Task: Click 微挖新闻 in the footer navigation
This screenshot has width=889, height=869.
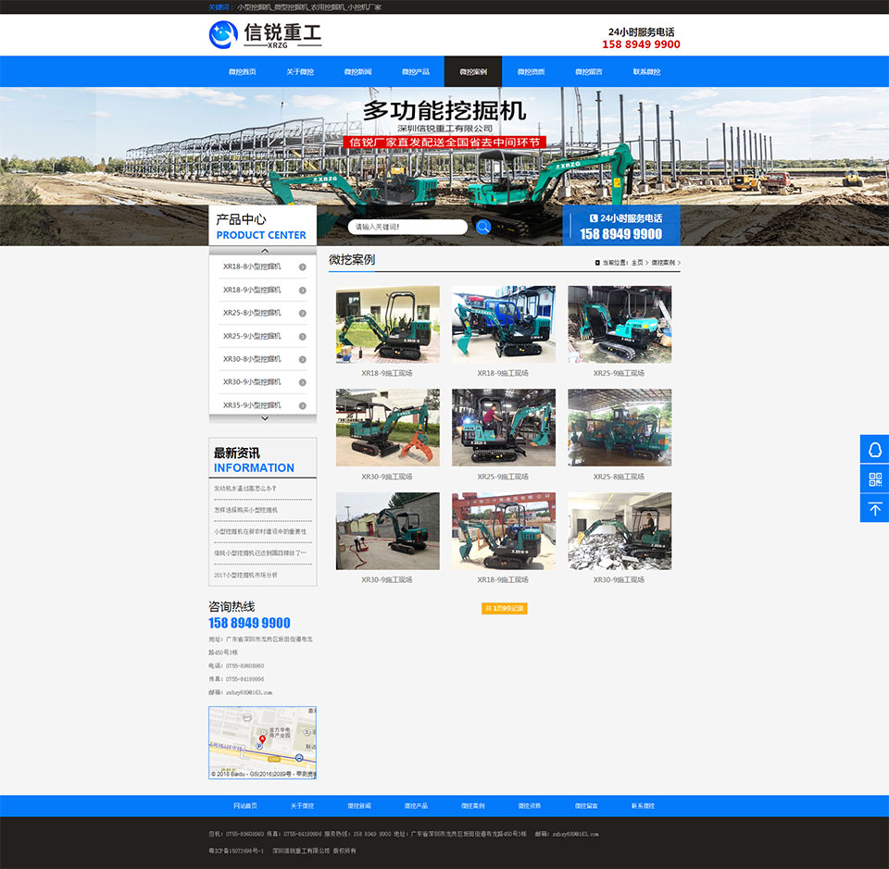Action: tap(359, 805)
